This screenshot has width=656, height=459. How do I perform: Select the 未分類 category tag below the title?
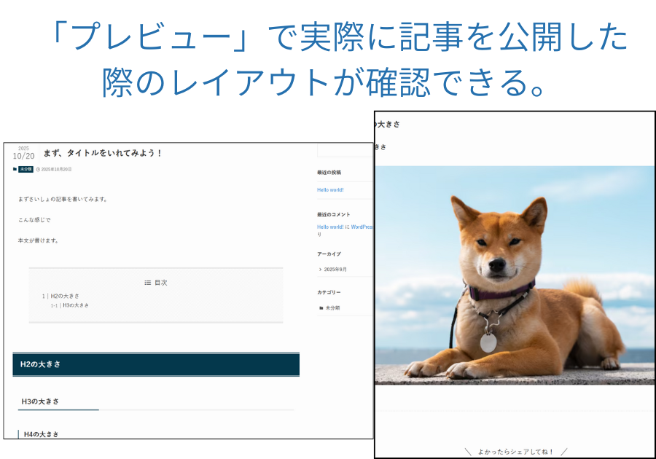pyautogui.click(x=25, y=169)
